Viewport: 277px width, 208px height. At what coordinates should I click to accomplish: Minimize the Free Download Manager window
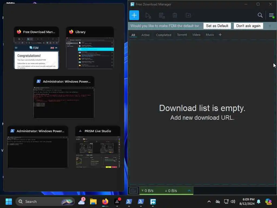[246, 4]
